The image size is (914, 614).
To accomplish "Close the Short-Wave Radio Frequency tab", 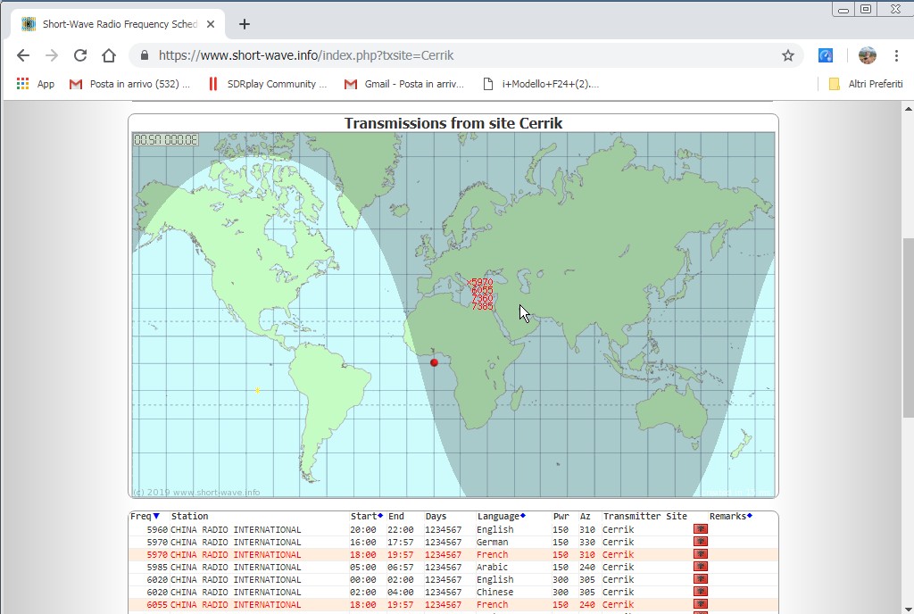I will [211, 24].
